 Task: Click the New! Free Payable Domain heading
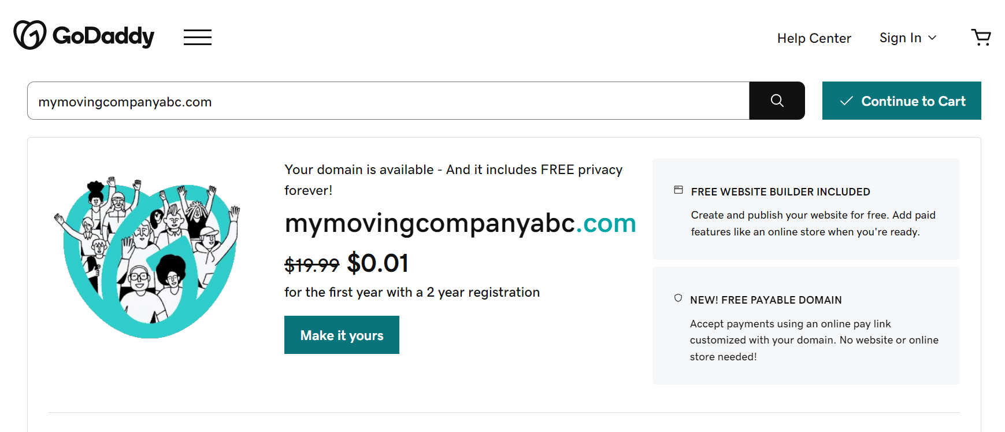[x=766, y=300]
